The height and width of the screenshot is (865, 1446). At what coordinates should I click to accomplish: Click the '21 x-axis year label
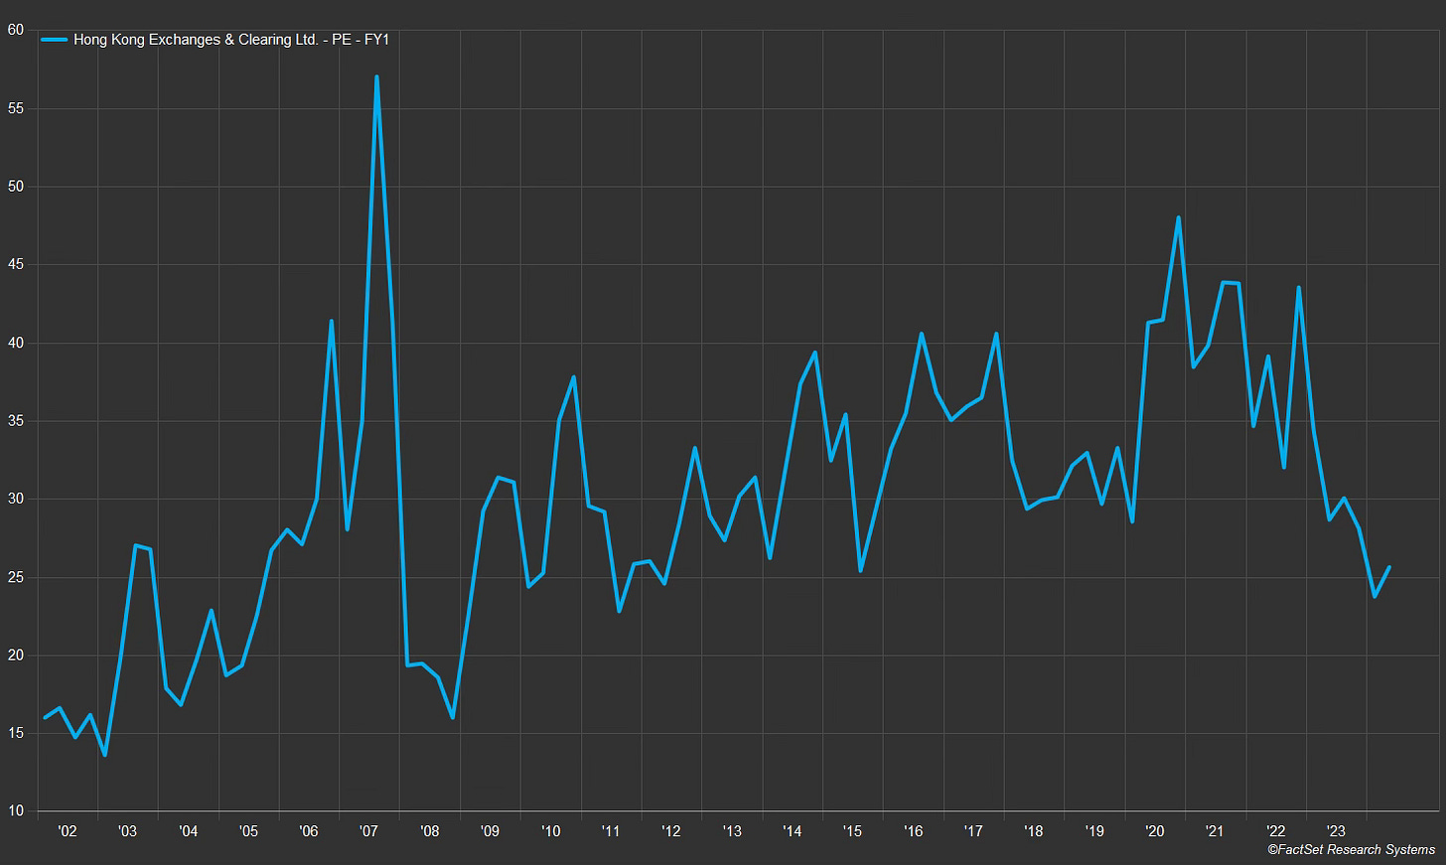(x=1215, y=831)
